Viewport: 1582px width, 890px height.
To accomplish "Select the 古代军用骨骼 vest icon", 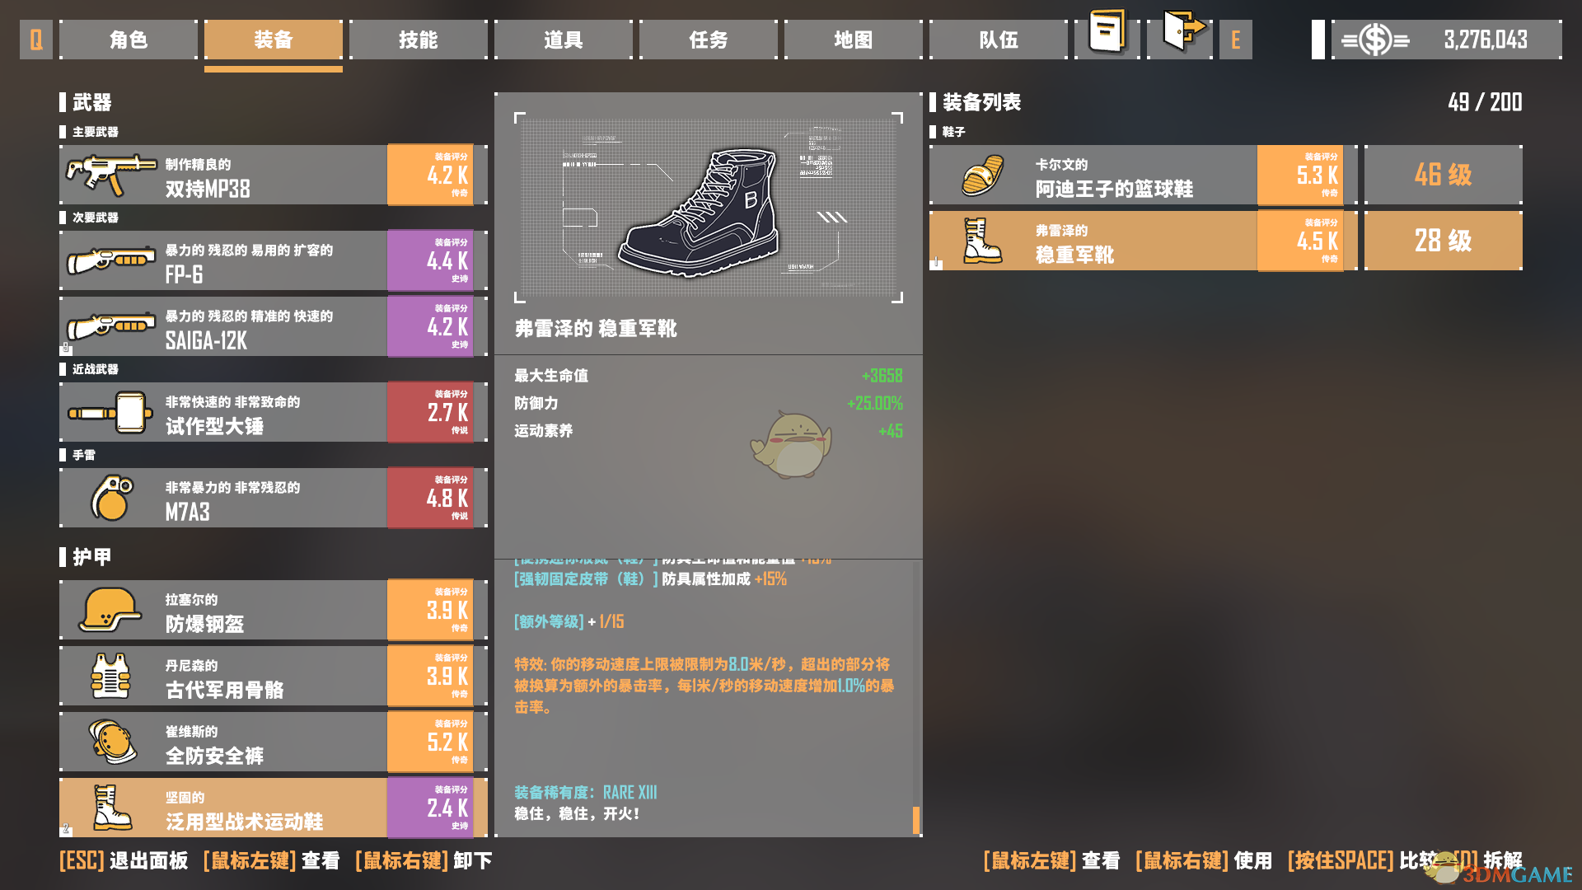I will pyautogui.click(x=110, y=676).
